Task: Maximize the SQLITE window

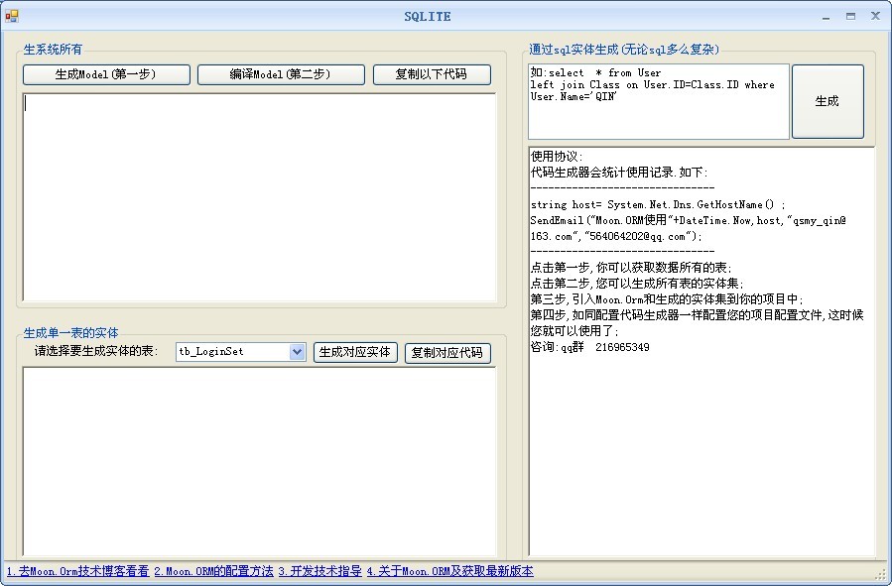Action: point(851,17)
